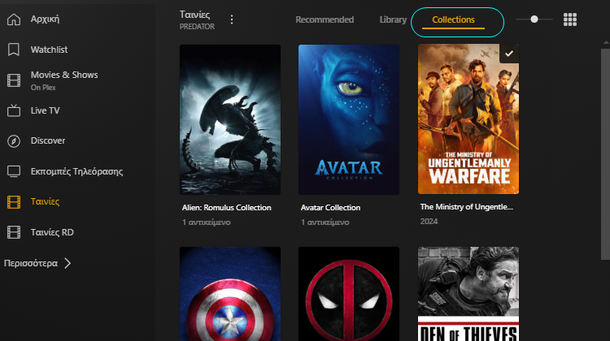Click the home icon beside Αρχική
Screen dimensions: 610x341
point(14,19)
